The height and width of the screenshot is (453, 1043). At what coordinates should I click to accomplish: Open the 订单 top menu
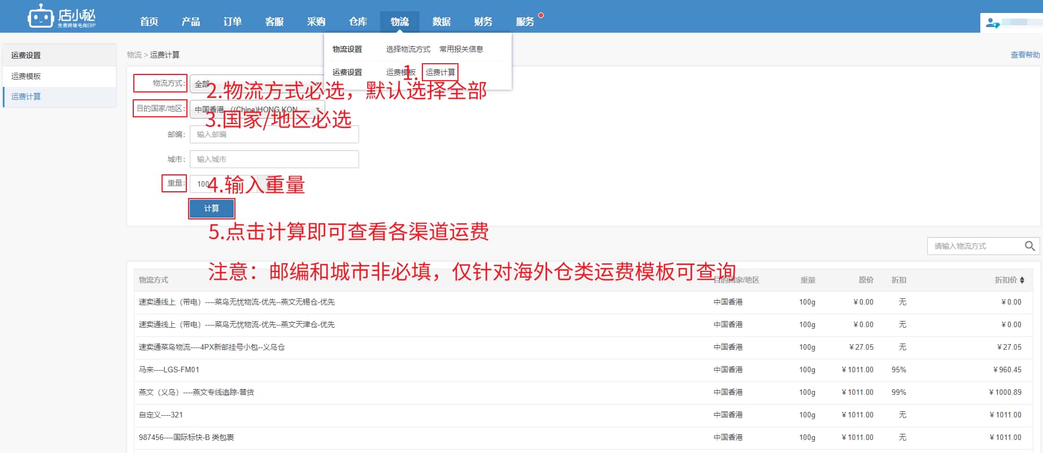pyautogui.click(x=232, y=21)
